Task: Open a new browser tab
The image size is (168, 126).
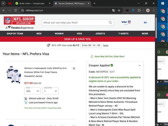Action: [x=94, y=3]
